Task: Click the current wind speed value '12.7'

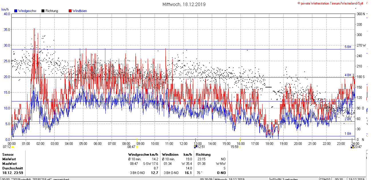Action: pyautogui.click(x=155, y=173)
